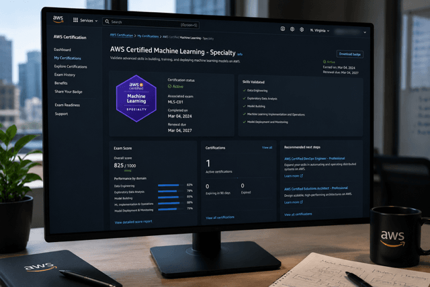
Task: Click the Info link beside the page title
Action: 240,54
